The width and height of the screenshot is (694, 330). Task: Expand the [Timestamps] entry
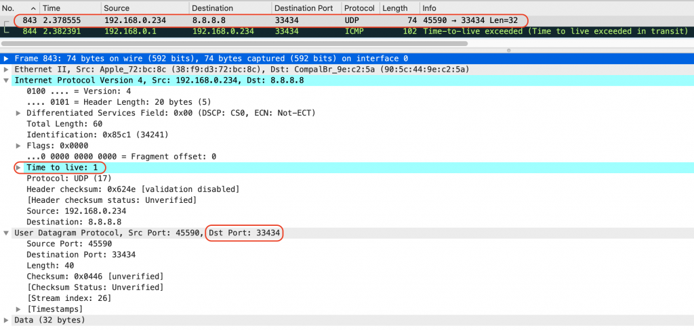pos(19,308)
